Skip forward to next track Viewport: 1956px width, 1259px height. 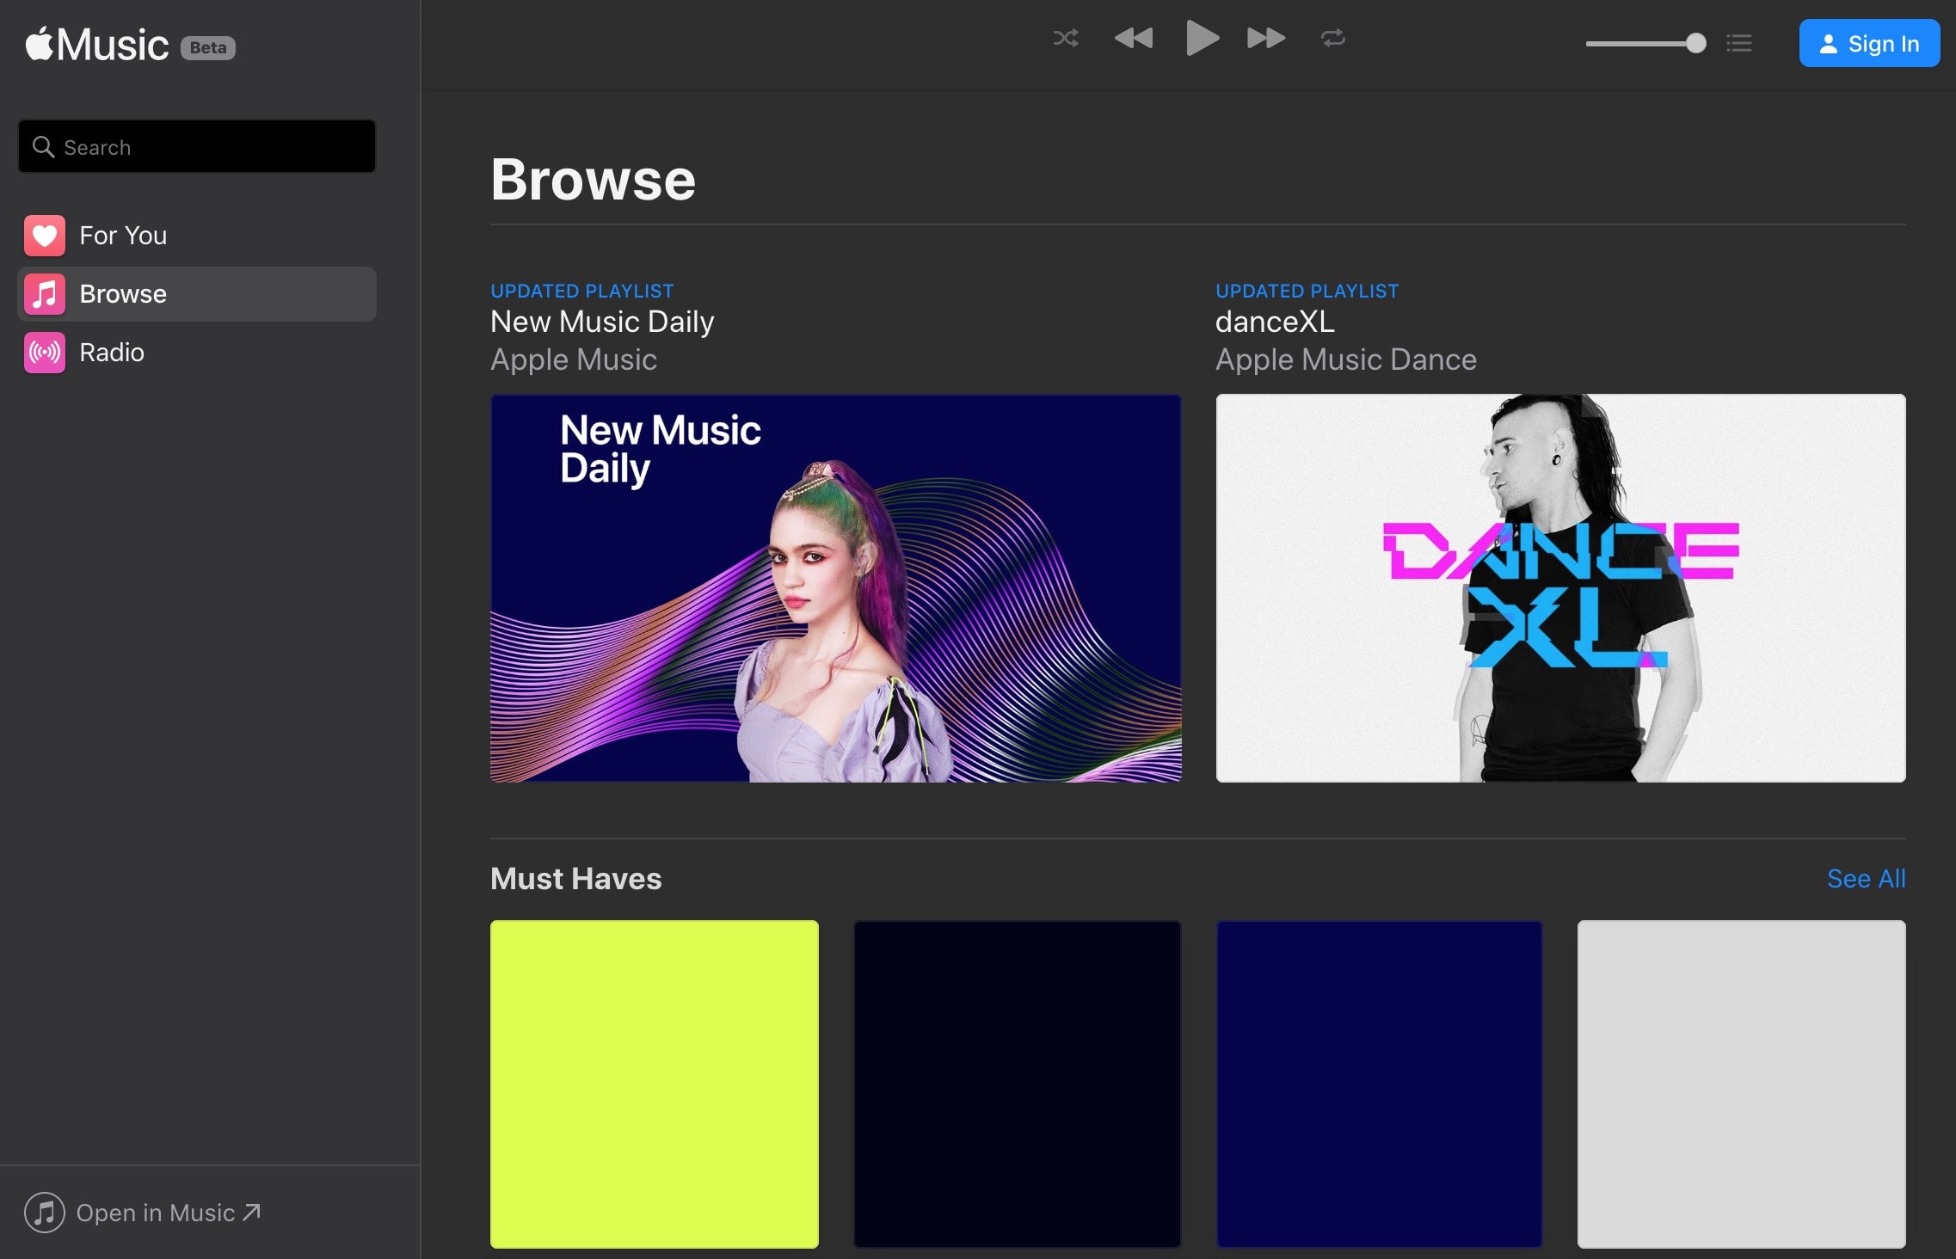tap(1265, 39)
